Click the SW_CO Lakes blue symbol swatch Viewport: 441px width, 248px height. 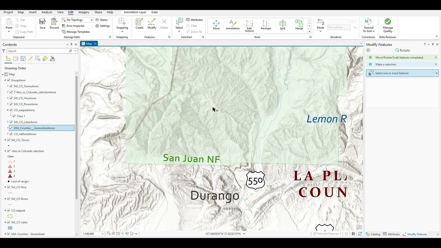click(10, 228)
